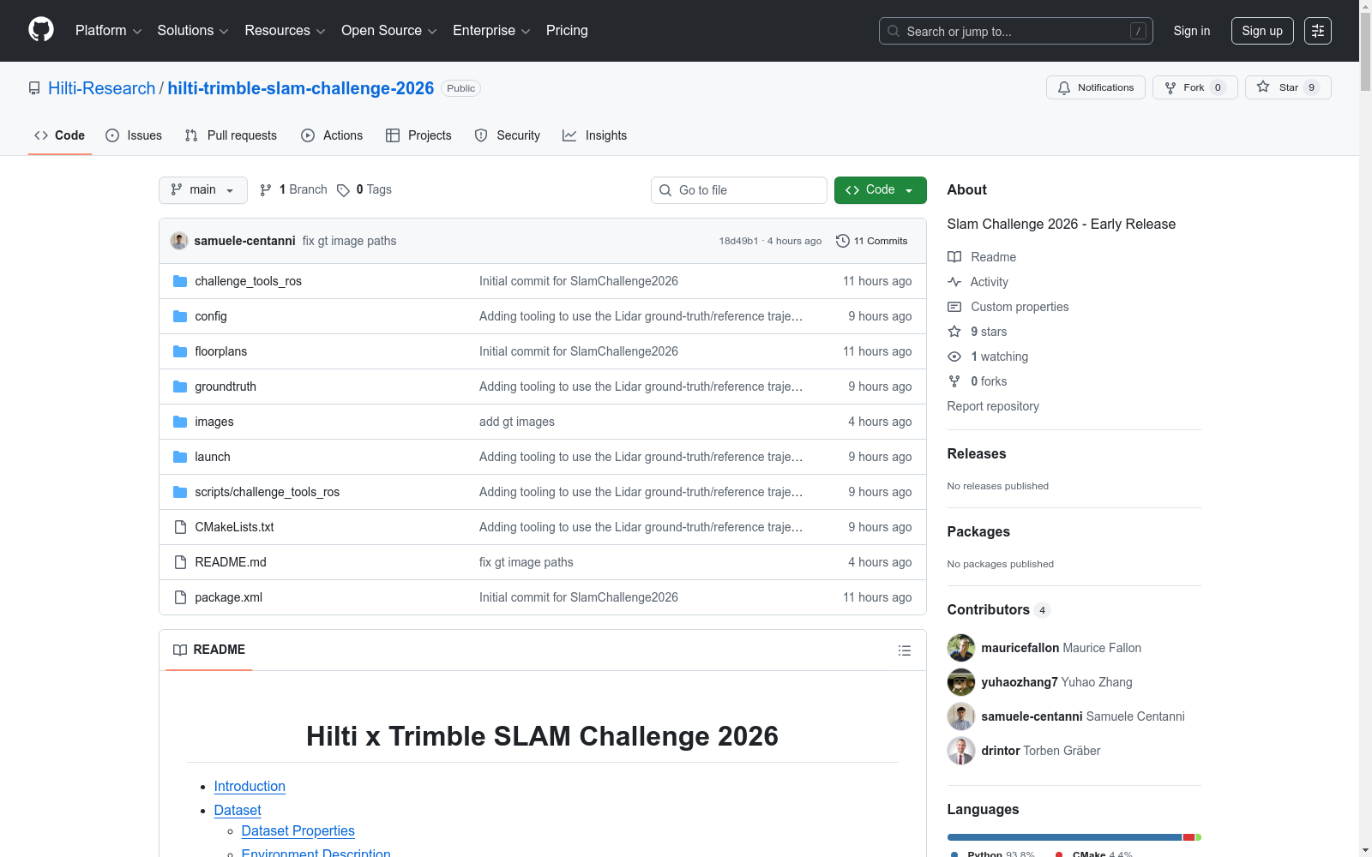The image size is (1372, 857).
Task: Open the Readme link in About
Action: click(x=993, y=257)
